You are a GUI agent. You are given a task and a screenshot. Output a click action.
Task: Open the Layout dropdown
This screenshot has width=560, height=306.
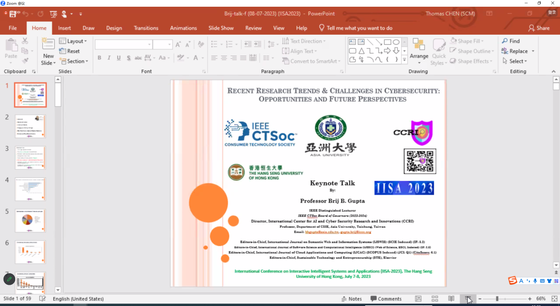tap(73, 41)
